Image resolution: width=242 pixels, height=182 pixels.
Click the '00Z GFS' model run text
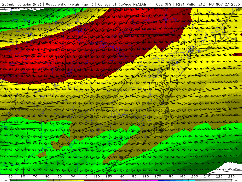pyautogui.click(x=164, y=5)
